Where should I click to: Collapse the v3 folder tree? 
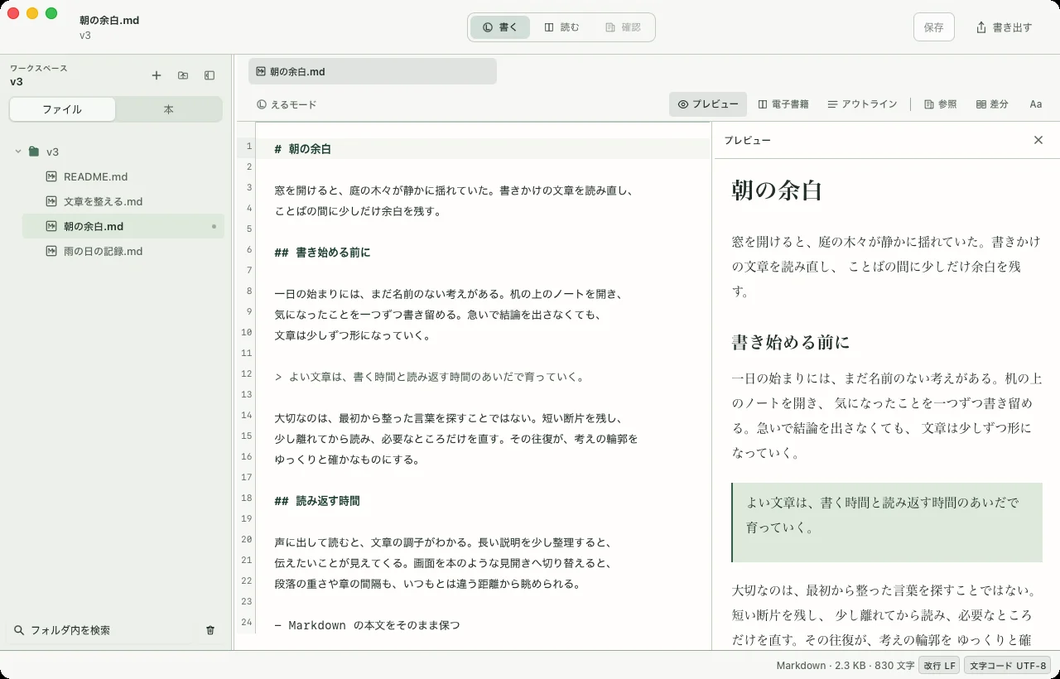[x=18, y=152]
